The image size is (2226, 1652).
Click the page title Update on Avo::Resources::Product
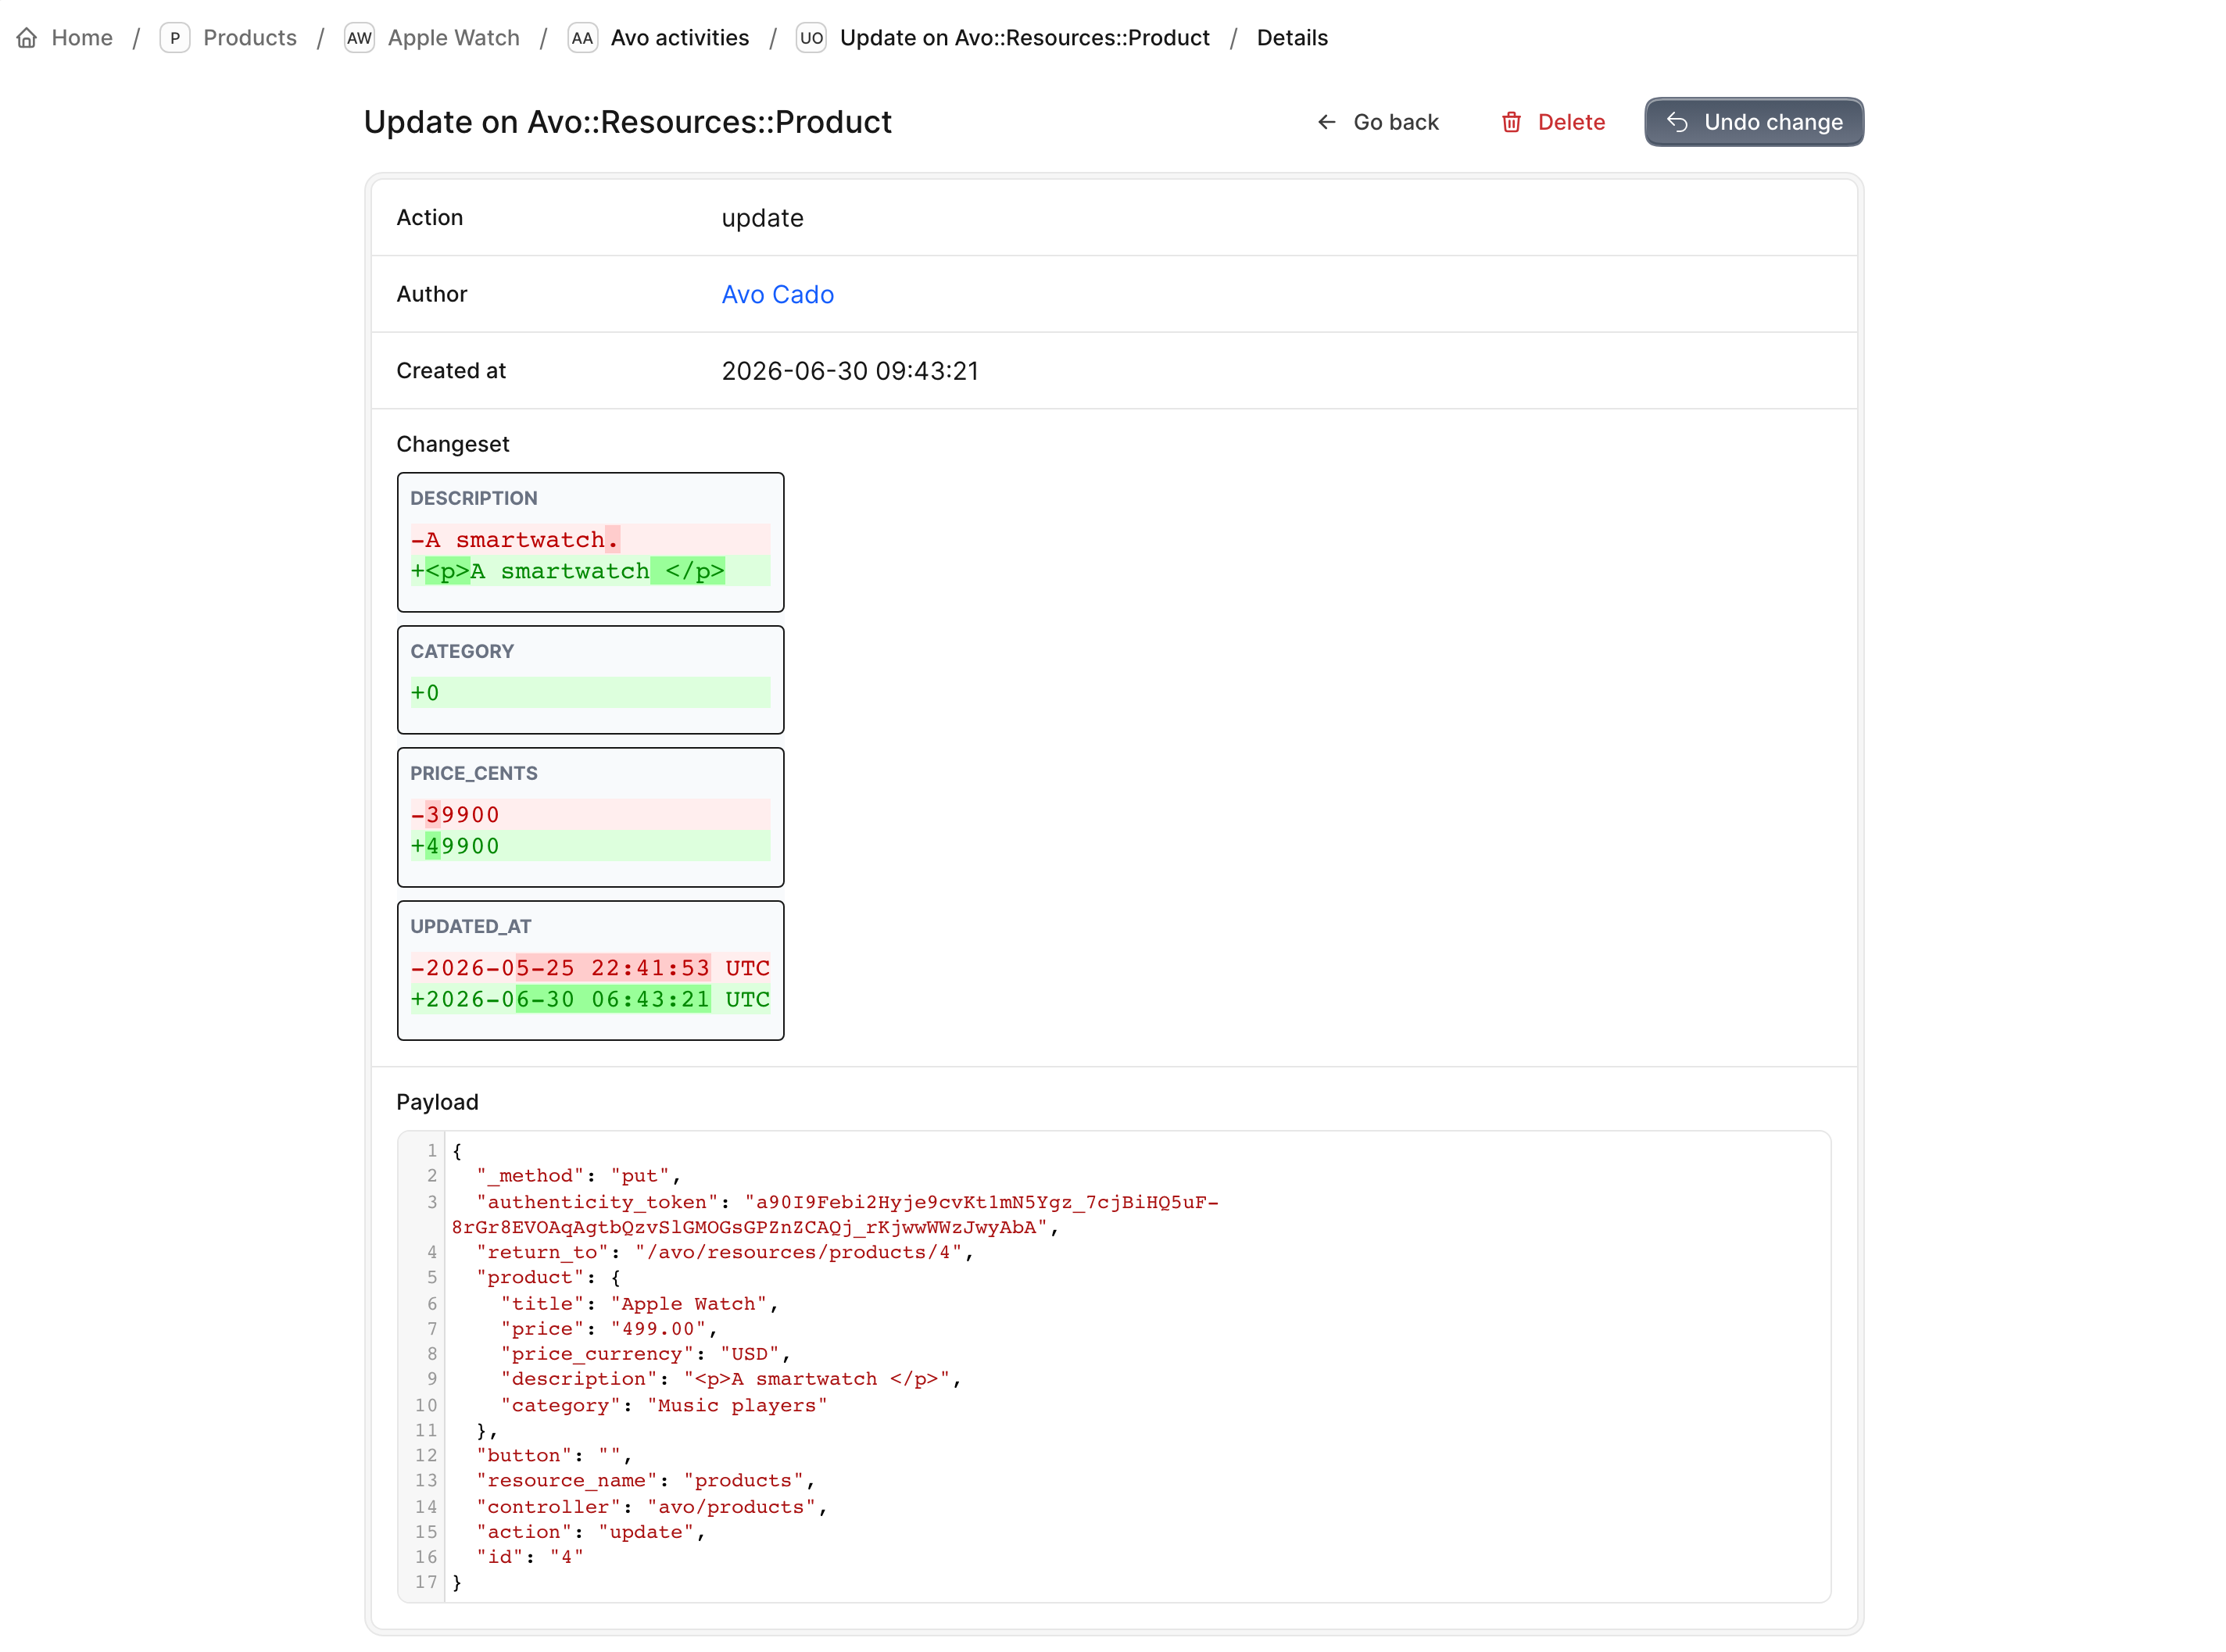coord(628,122)
